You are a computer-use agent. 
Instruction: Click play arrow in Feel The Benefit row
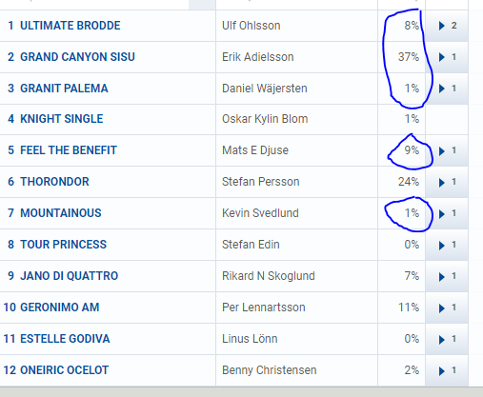click(441, 151)
